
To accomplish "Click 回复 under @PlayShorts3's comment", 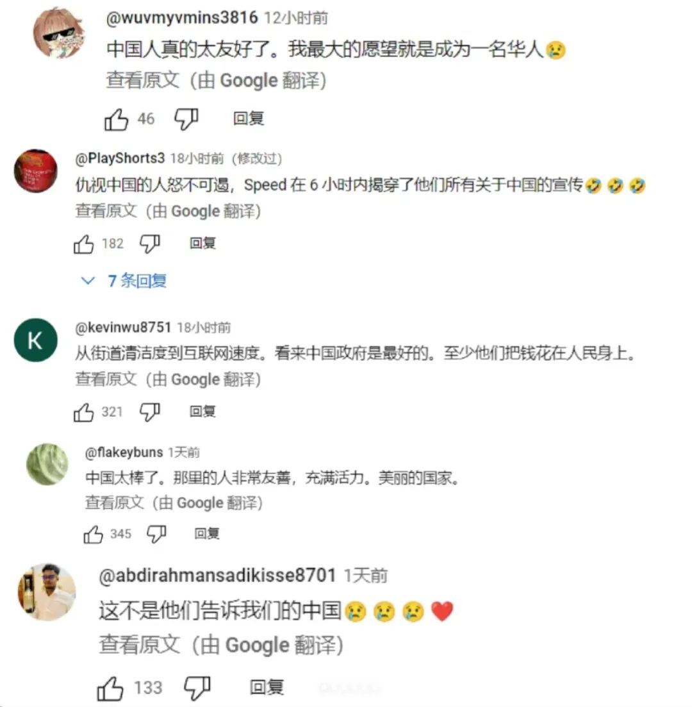I will click(202, 244).
